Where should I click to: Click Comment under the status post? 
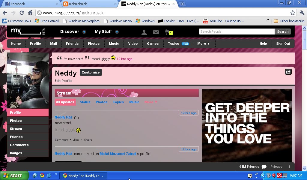point(62,140)
